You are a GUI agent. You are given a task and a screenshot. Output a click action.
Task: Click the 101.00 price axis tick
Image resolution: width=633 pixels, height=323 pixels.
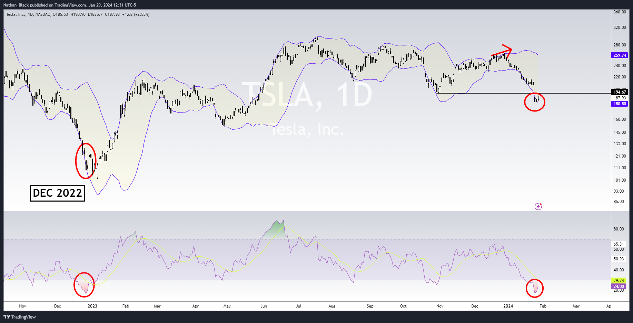click(620, 180)
